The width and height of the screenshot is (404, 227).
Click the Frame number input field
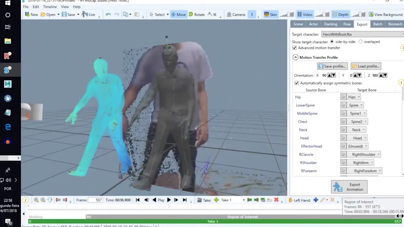coord(95,200)
